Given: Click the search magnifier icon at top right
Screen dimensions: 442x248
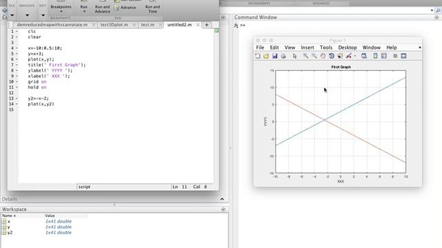Looking at the screenshot, I should click(438, 11).
